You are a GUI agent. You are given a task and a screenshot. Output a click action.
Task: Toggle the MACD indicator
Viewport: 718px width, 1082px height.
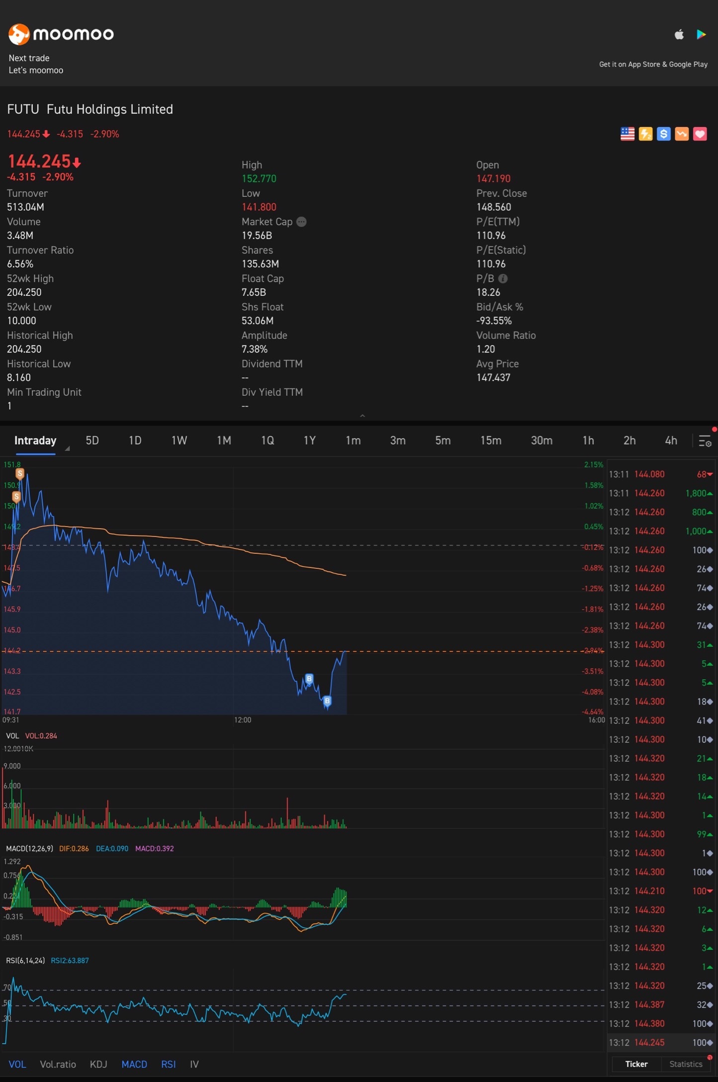[x=134, y=1064]
